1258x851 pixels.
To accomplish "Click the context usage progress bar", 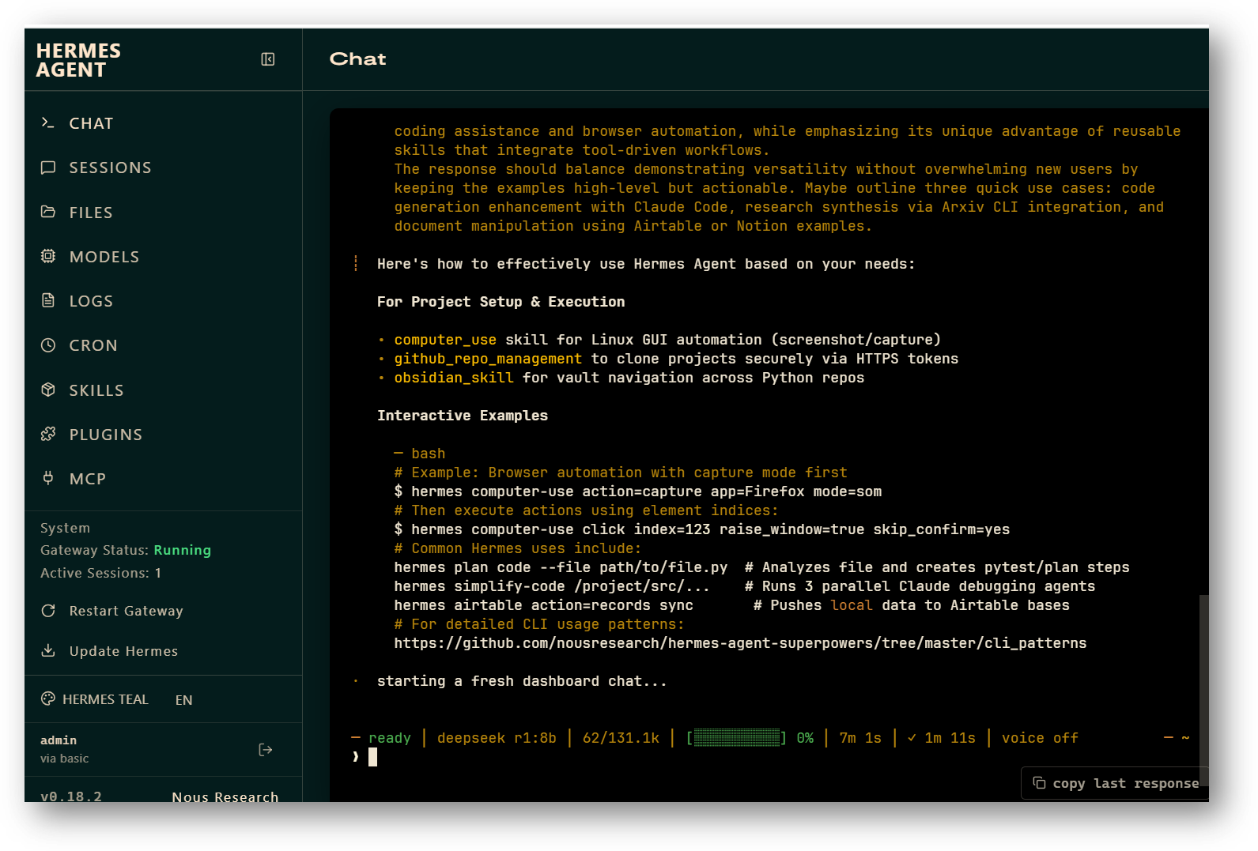I will click(x=736, y=738).
